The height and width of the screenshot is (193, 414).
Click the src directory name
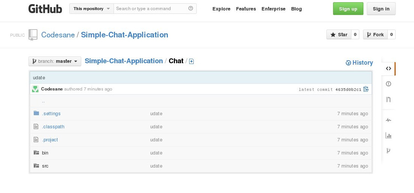(45, 166)
